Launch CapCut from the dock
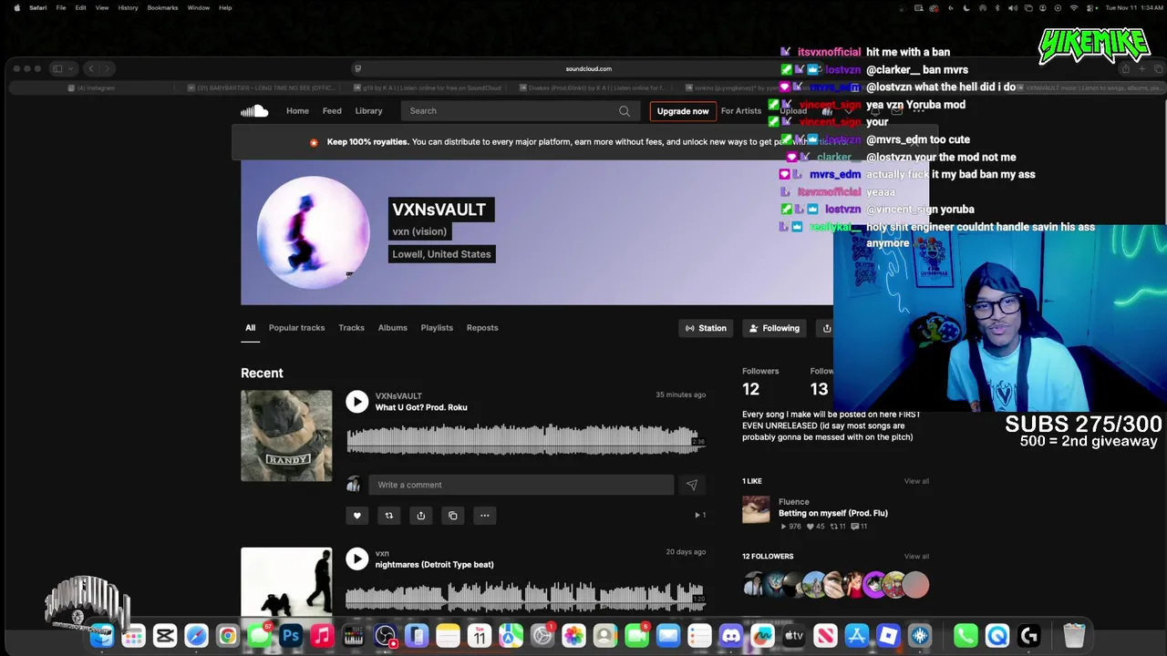 [165, 635]
